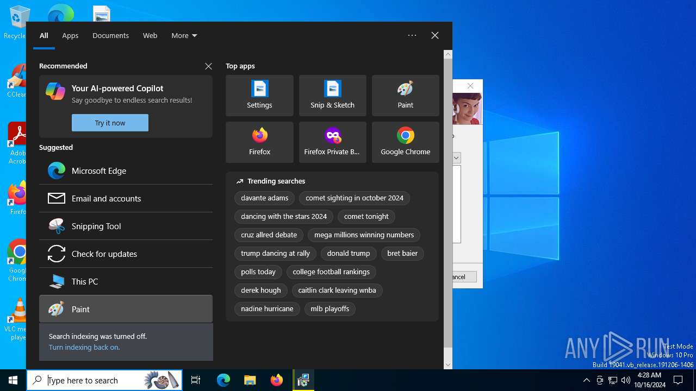Dismiss the Recommended section

point(208,66)
